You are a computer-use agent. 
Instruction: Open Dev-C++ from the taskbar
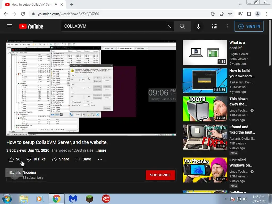106,199
